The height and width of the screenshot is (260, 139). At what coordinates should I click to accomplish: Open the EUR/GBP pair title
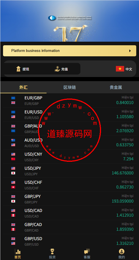coord(33,98)
